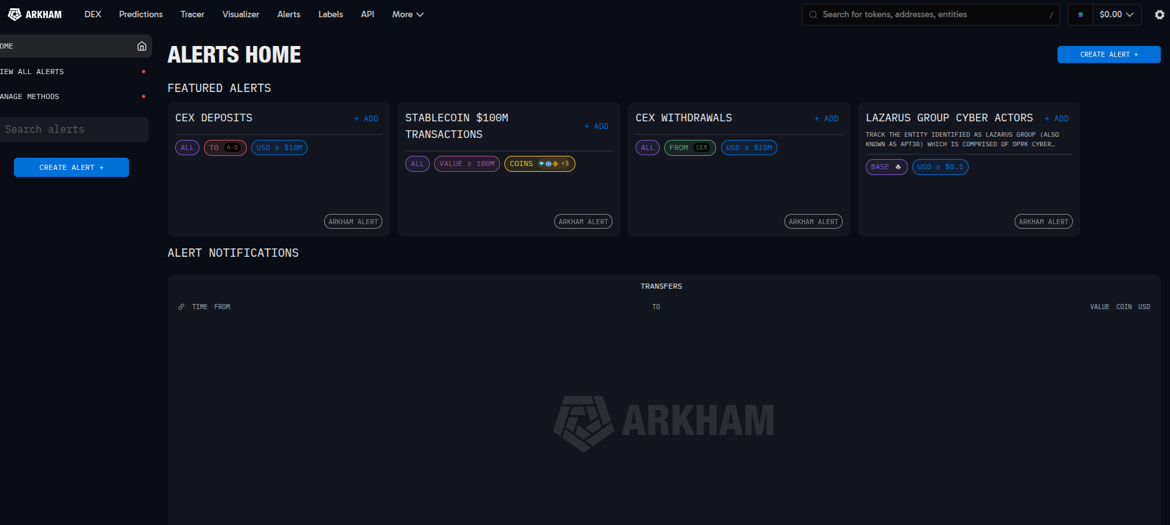The height and width of the screenshot is (525, 1170).
Task: Click the link icon in Transfers header
Action: click(x=181, y=307)
